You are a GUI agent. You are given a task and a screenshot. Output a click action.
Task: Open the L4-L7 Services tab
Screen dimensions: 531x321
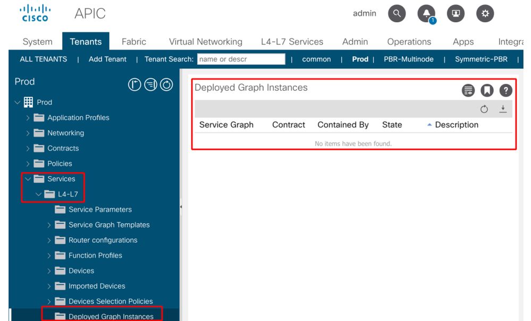[x=292, y=41]
